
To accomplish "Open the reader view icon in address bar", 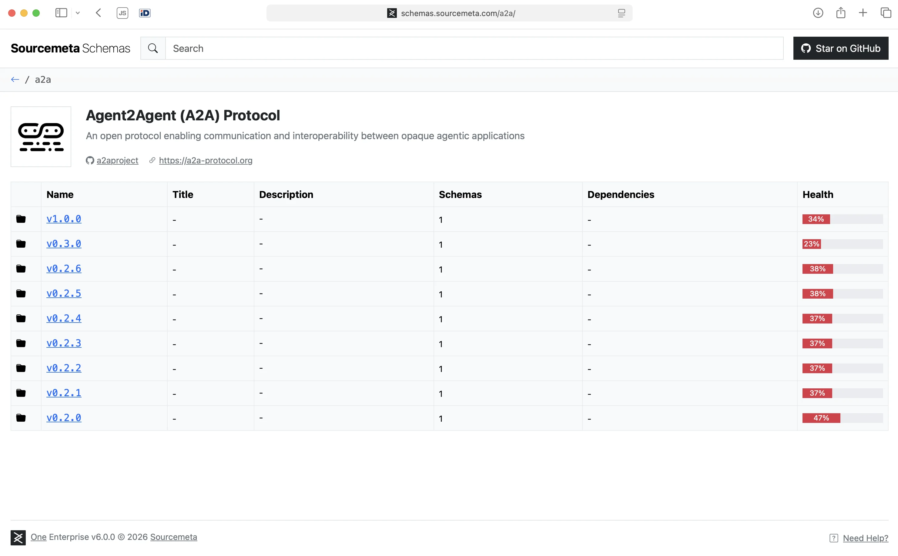I will 621,13.
